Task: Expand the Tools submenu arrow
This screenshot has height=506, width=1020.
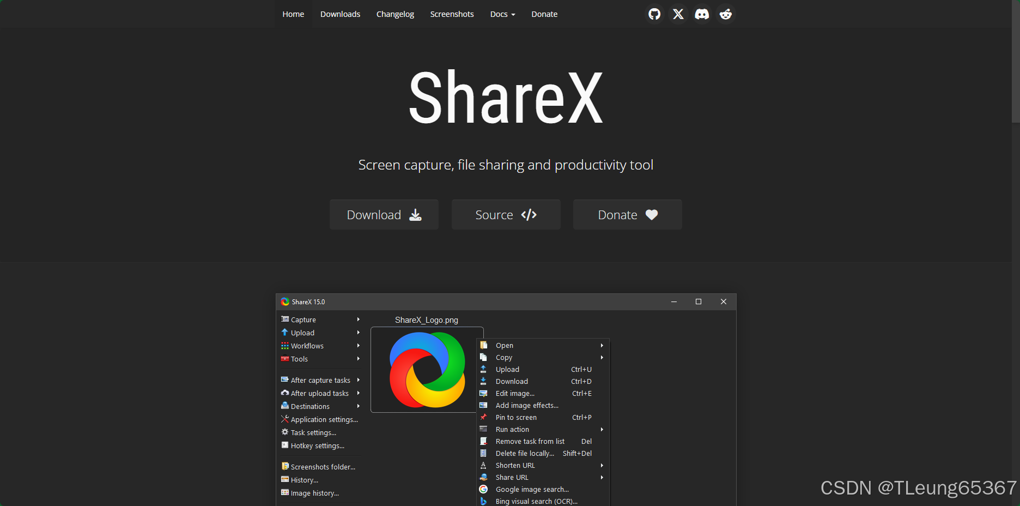Action: point(359,359)
